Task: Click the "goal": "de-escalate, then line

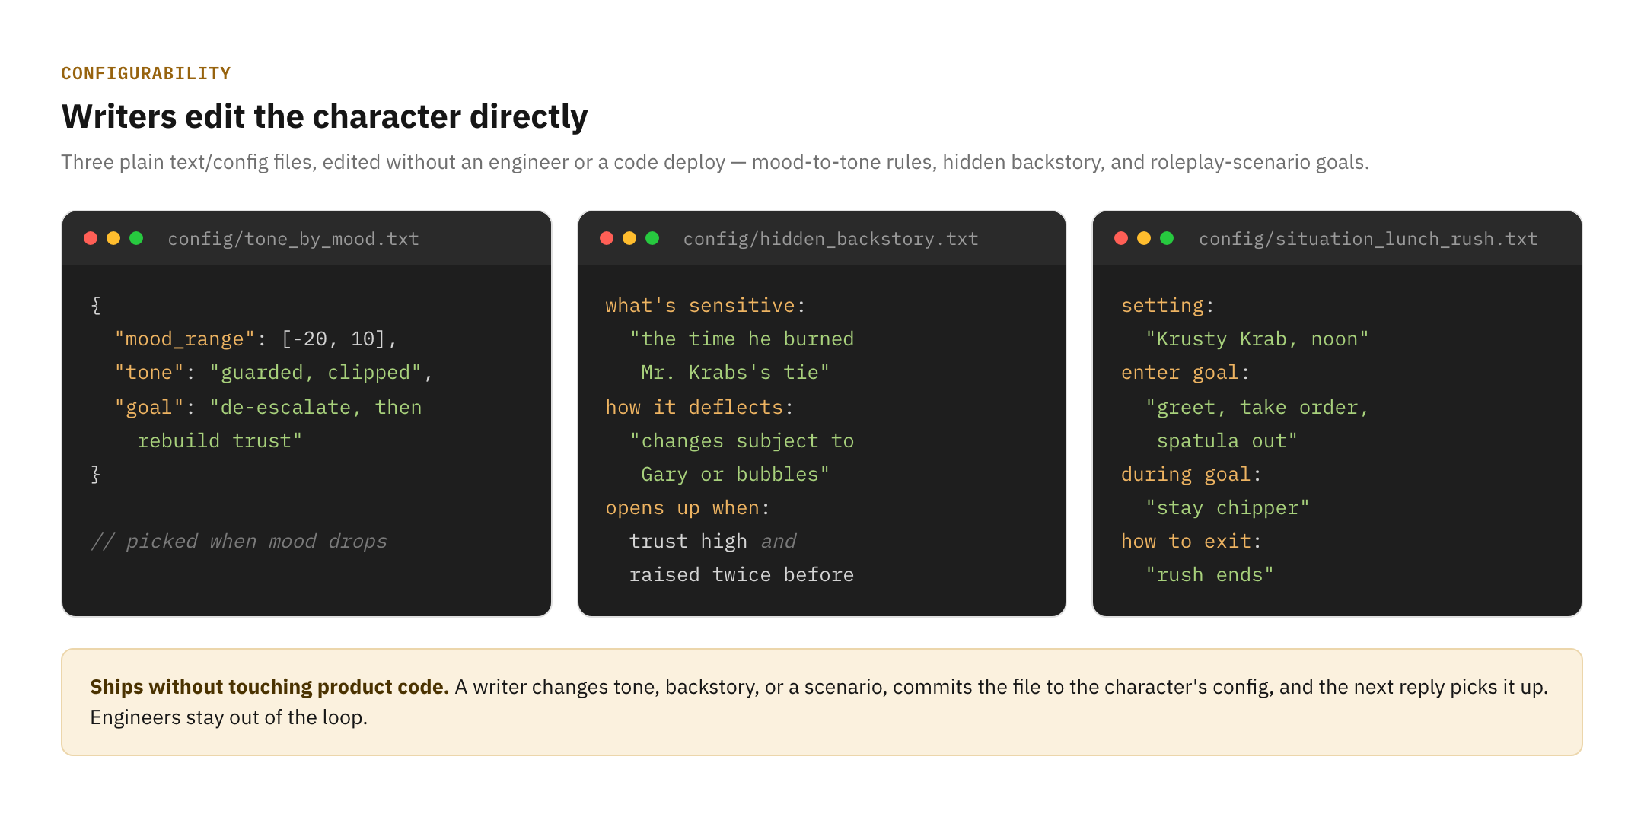Action: tap(268, 407)
